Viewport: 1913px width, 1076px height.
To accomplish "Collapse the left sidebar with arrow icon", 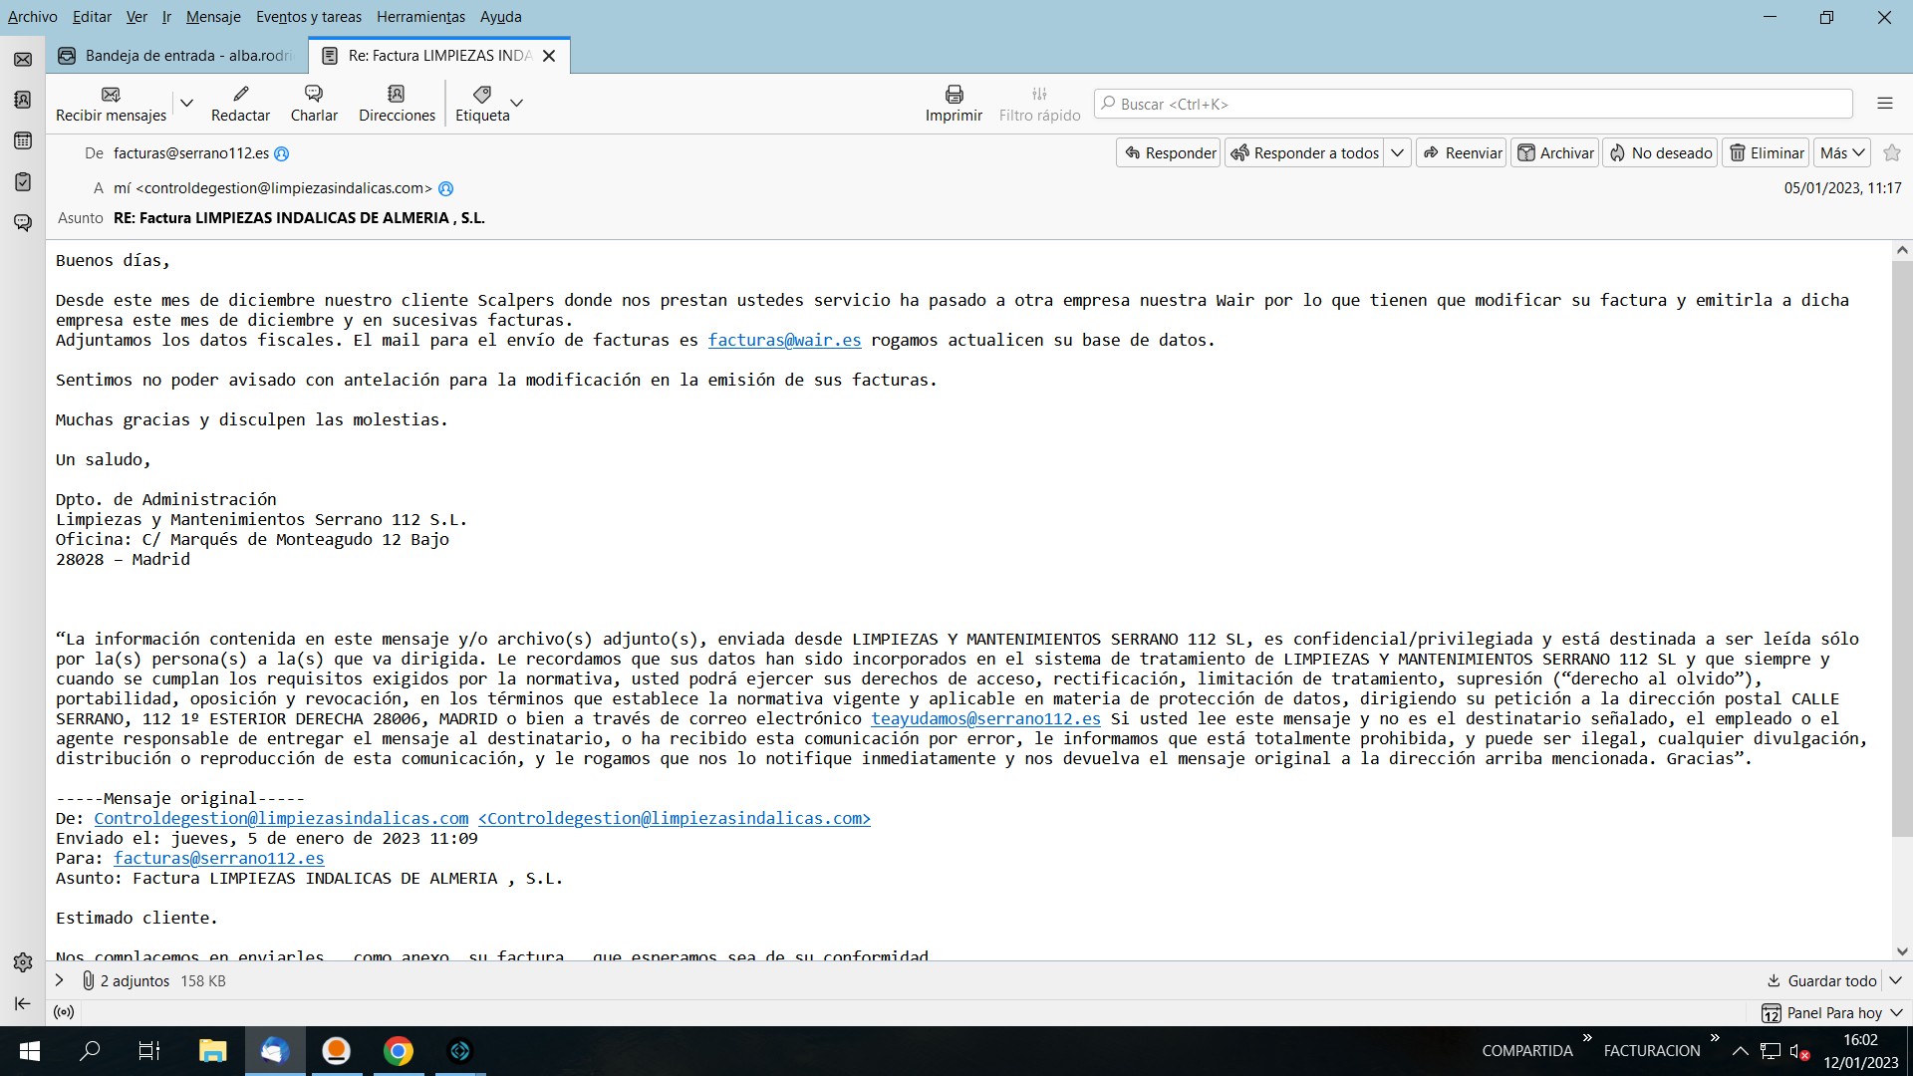I will [23, 1003].
